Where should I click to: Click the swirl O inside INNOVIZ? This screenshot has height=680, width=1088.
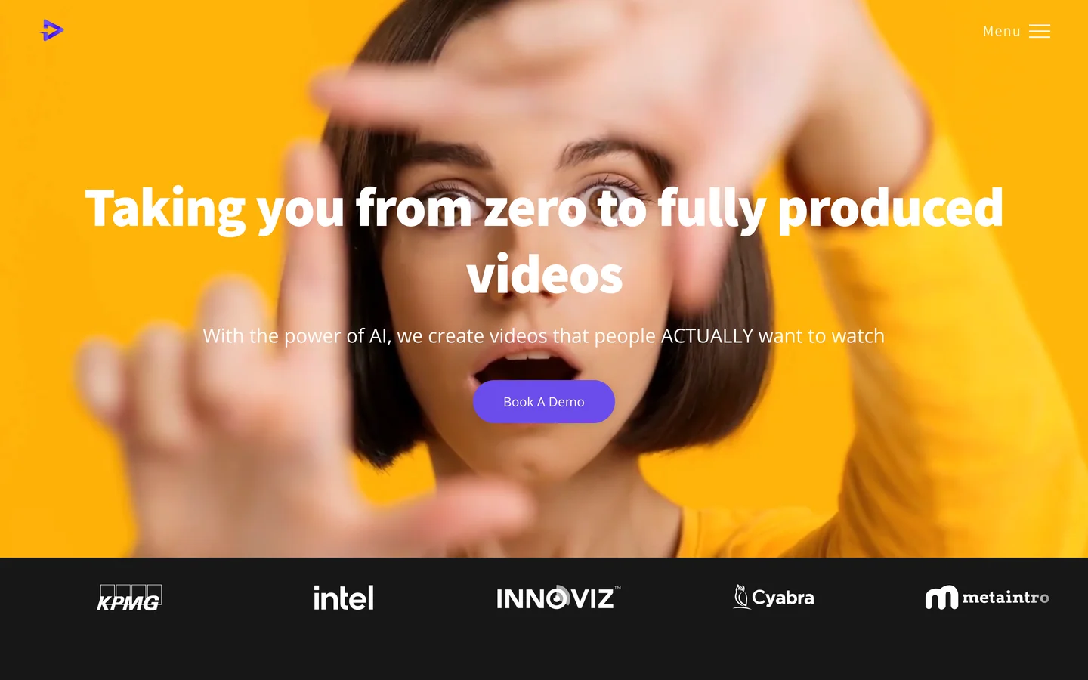tap(558, 597)
